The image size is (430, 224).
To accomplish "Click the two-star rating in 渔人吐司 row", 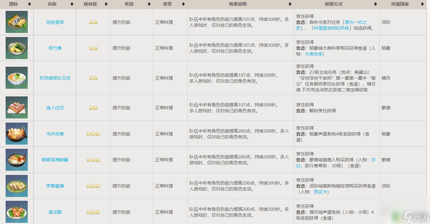I will (x=93, y=108).
